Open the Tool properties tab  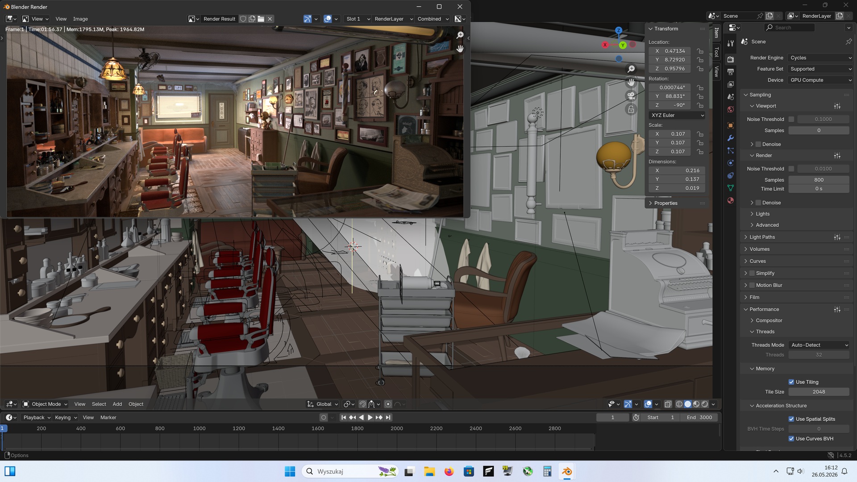[x=730, y=43]
